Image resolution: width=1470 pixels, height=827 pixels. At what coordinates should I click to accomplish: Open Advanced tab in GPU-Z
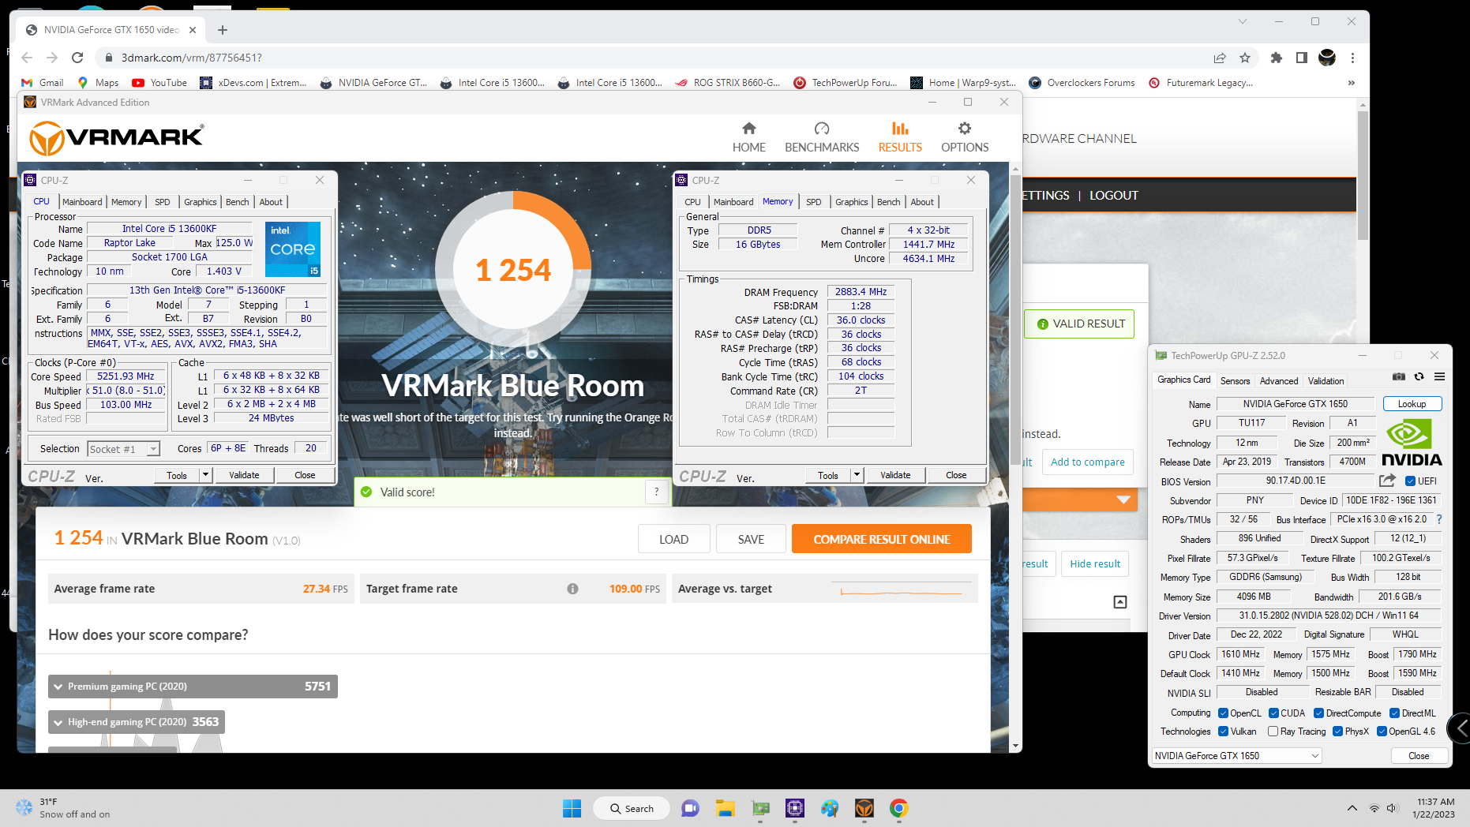1278,380
